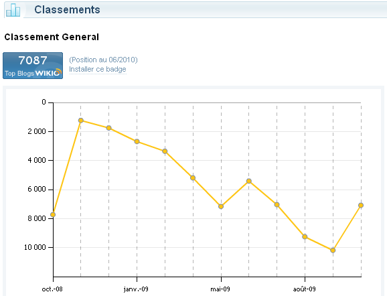This screenshot has width=387, height=296.
Task: Click the Classement General heading
Action: point(52,37)
